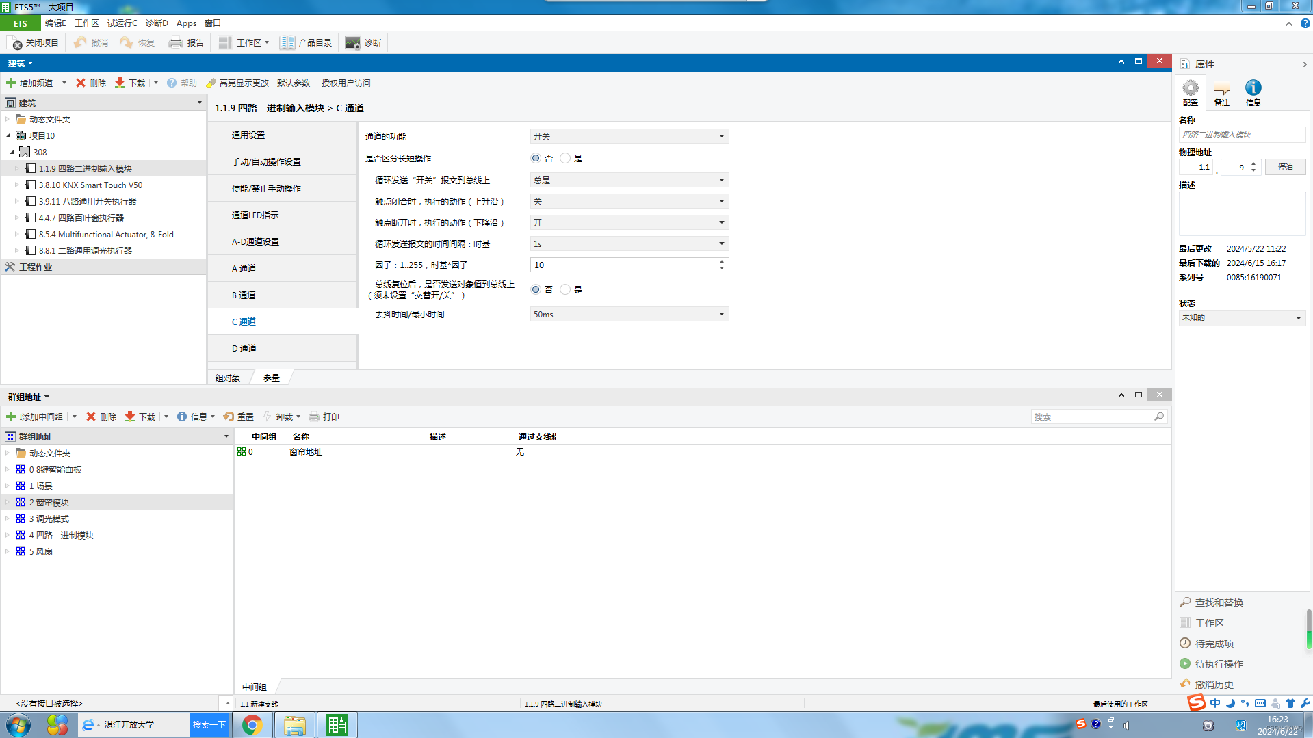Open 触点闭合时 rising edge dropdown
Viewport: 1313px width, 738px height.
[629, 201]
